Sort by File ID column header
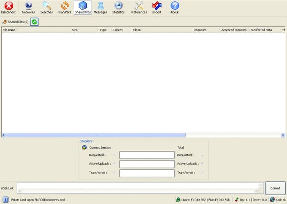 click(x=161, y=30)
